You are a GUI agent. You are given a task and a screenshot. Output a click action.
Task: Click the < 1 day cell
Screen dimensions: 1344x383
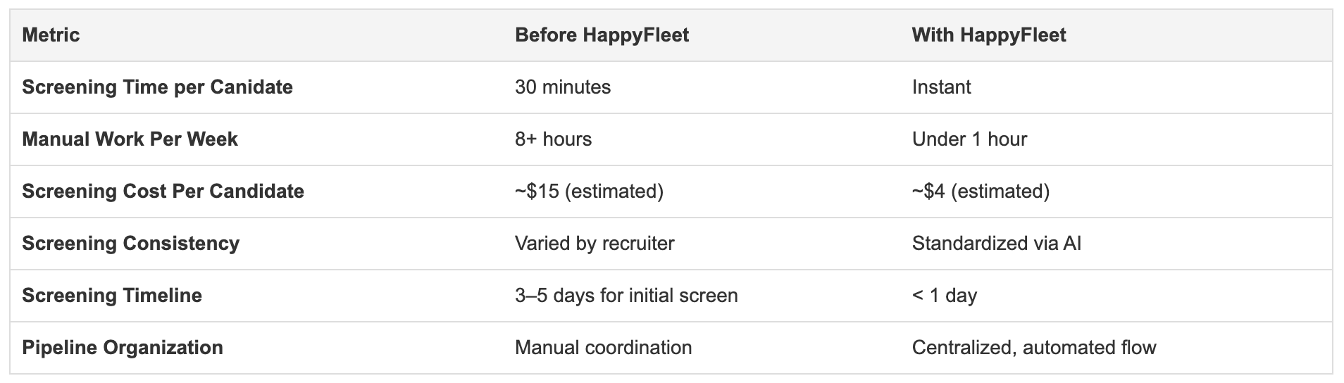coord(944,296)
